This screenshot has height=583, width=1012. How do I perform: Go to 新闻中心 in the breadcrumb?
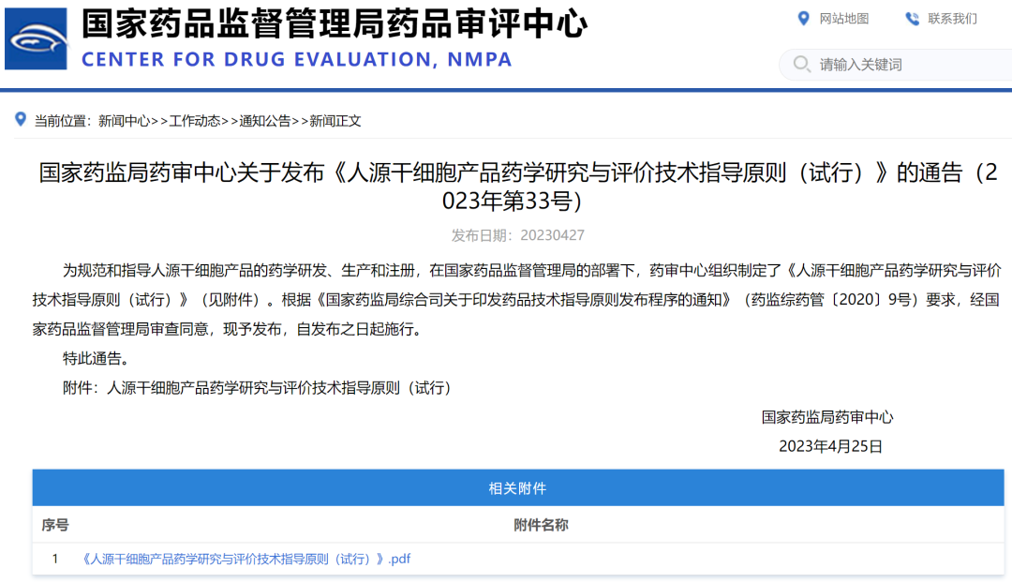[x=124, y=121]
